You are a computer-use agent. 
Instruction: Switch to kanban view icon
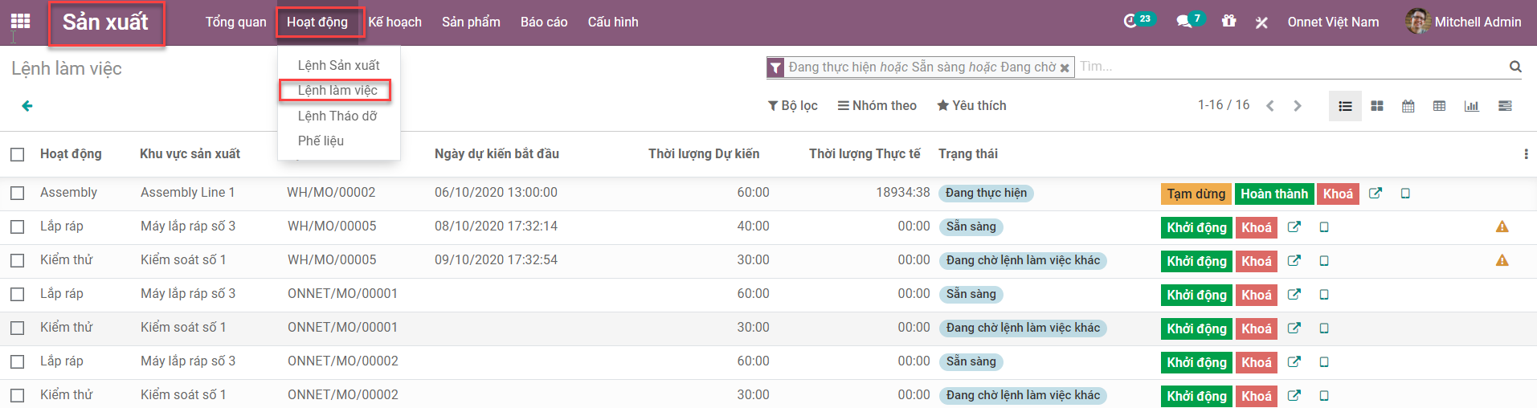1377,106
